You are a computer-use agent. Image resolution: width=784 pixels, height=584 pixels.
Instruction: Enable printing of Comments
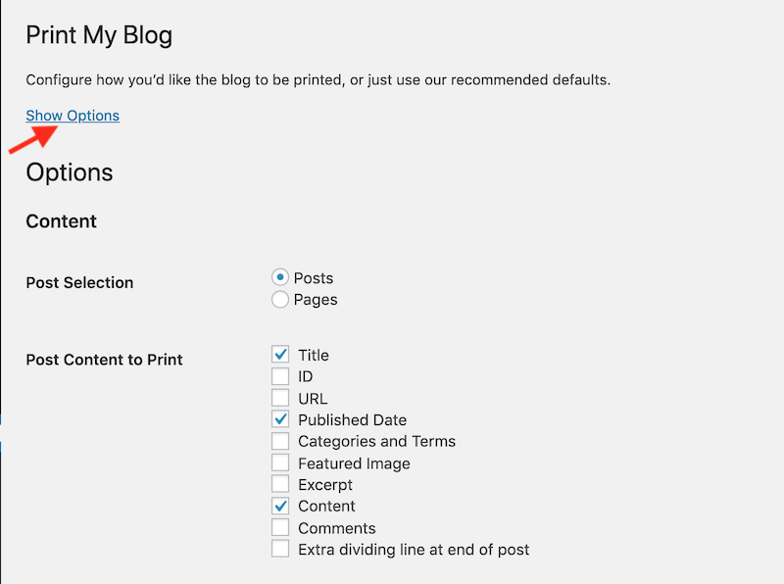coord(280,527)
